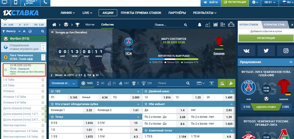
Task: Open the Twitter social icon
Action: [266, 51]
